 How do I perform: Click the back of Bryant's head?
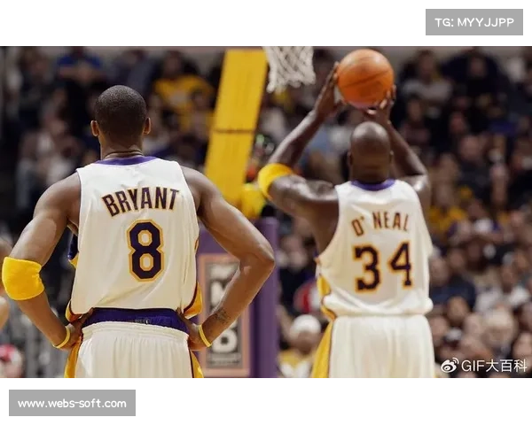(121, 115)
